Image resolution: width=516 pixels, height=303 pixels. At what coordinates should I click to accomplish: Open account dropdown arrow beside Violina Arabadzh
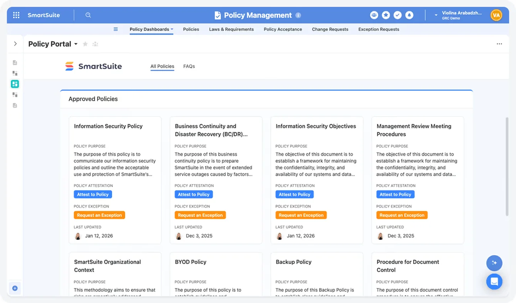(x=436, y=15)
